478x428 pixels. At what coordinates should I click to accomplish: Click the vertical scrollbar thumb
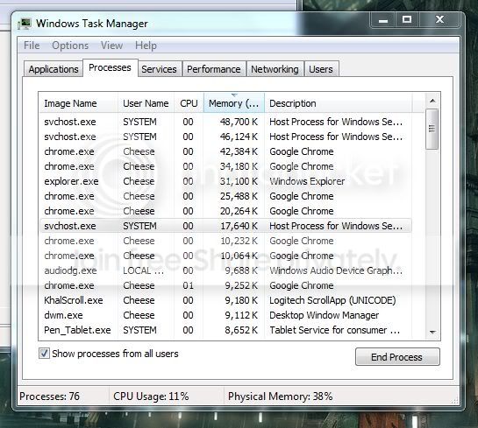(x=432, y=129)
